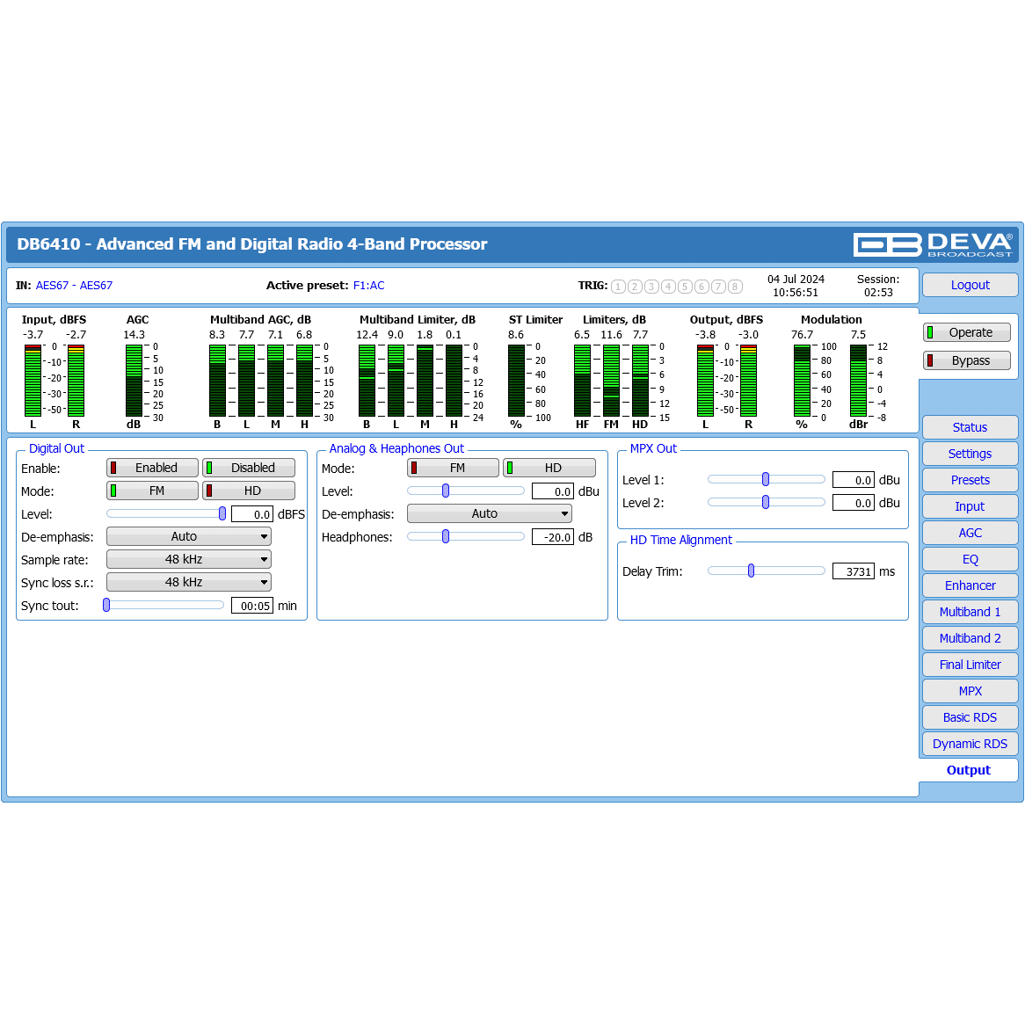
Task: Click trigger indicator 1 next to TRIG
Action: coord(618,287)
